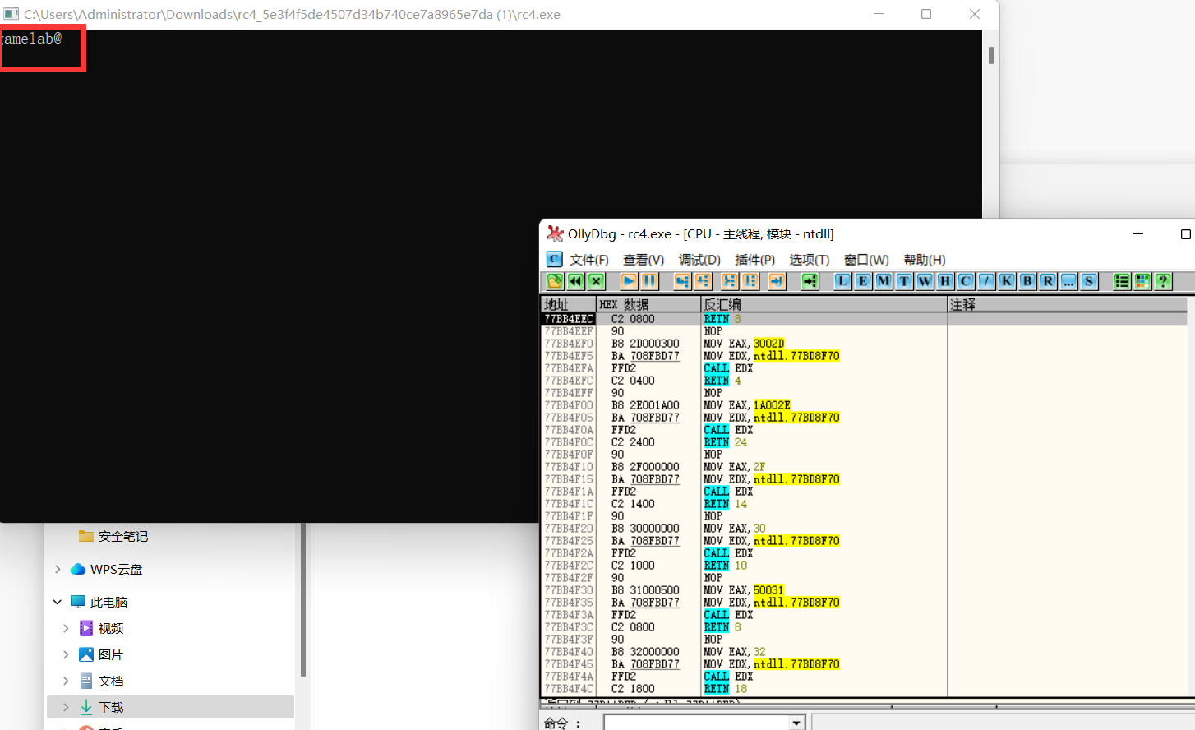Open Call stack with K button
Screen dimensions: 1195x730
coord(1007,281)
